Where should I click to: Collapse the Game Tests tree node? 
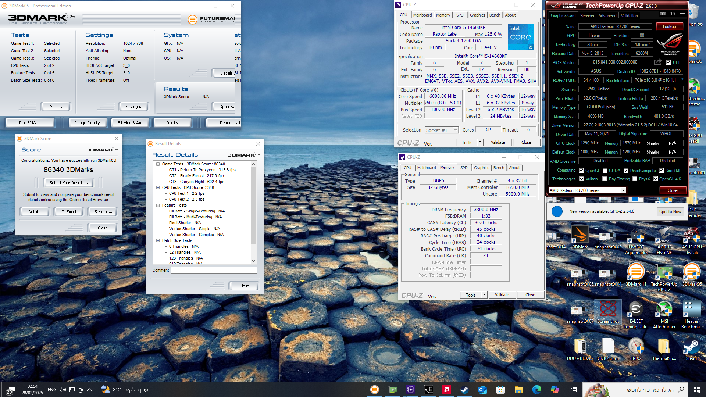(x=158, y=164)
